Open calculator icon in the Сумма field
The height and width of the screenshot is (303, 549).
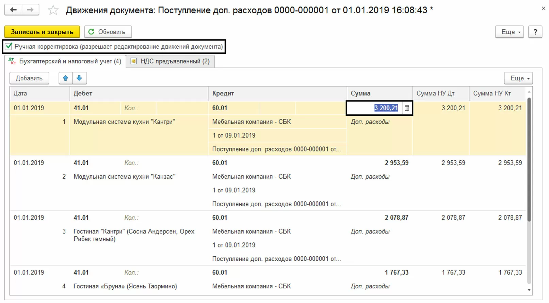[x=407, y=108]
